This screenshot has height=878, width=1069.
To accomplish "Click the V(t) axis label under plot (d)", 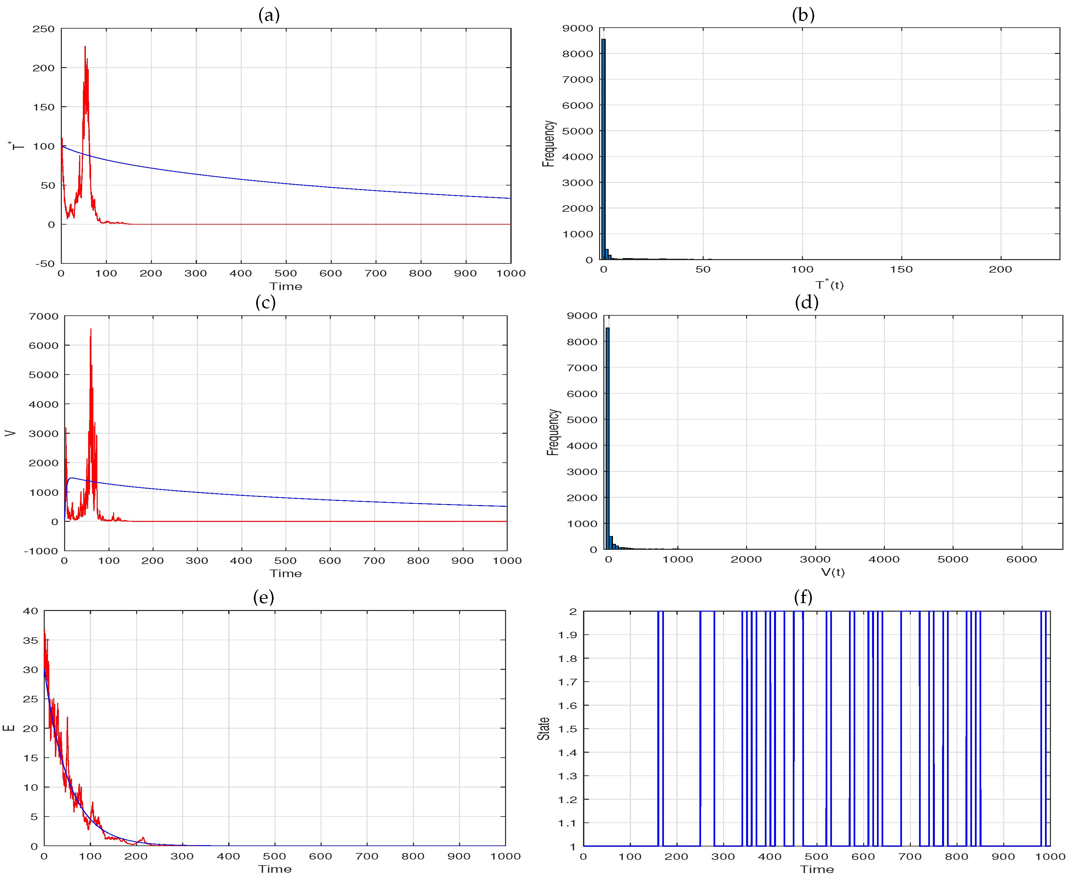I will (x=832, y=572).
